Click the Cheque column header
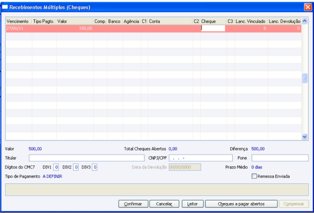Screen dimensions: 314x213 click(213, 21)
